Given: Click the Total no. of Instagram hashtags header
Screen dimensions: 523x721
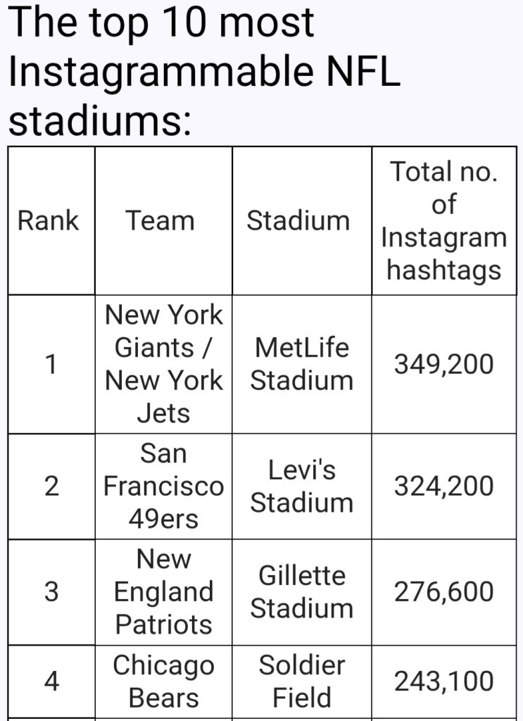Looking at the screenshot, I should coord(443,220).
